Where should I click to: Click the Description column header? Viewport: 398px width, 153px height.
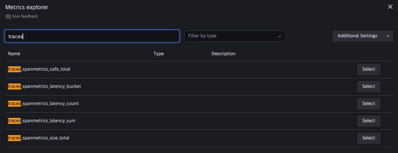tap(223, 54)
